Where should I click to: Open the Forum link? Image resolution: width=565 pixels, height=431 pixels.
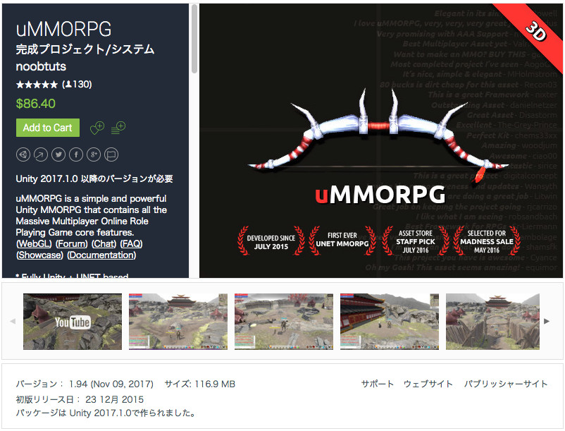pyautogui.click(x=72, y=244)
